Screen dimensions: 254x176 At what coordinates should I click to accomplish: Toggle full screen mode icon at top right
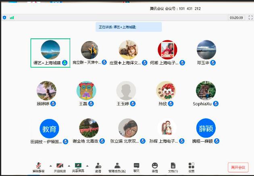click(250, 18)
